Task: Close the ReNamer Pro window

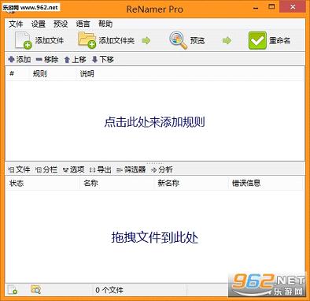Action: point(293,7)
